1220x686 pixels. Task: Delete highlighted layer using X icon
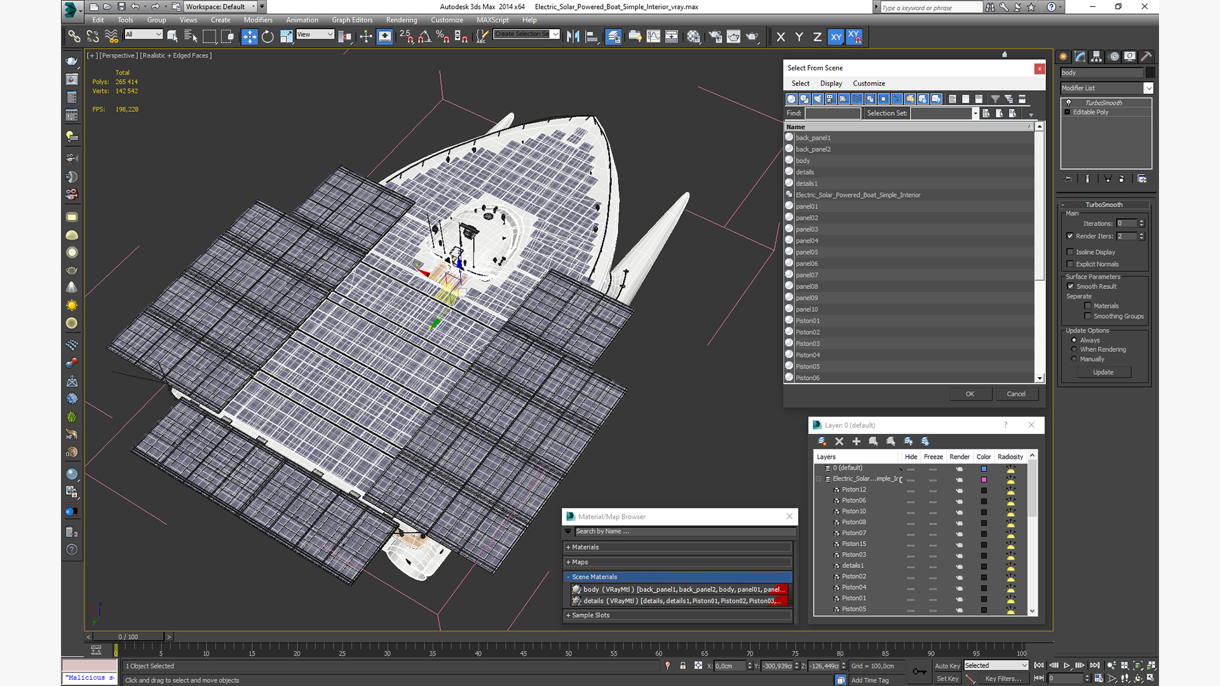point(839,441)
